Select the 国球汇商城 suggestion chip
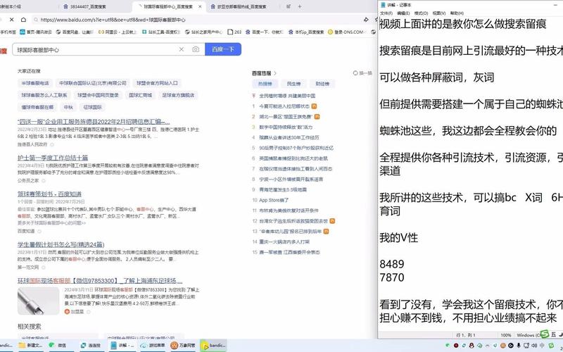The width and height of the screenshot is (563, 352). click(x=140, y=95)
